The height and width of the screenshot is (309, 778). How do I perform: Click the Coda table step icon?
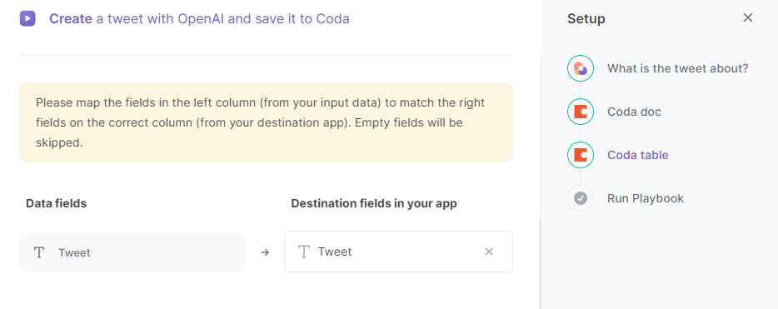[581, 155]
